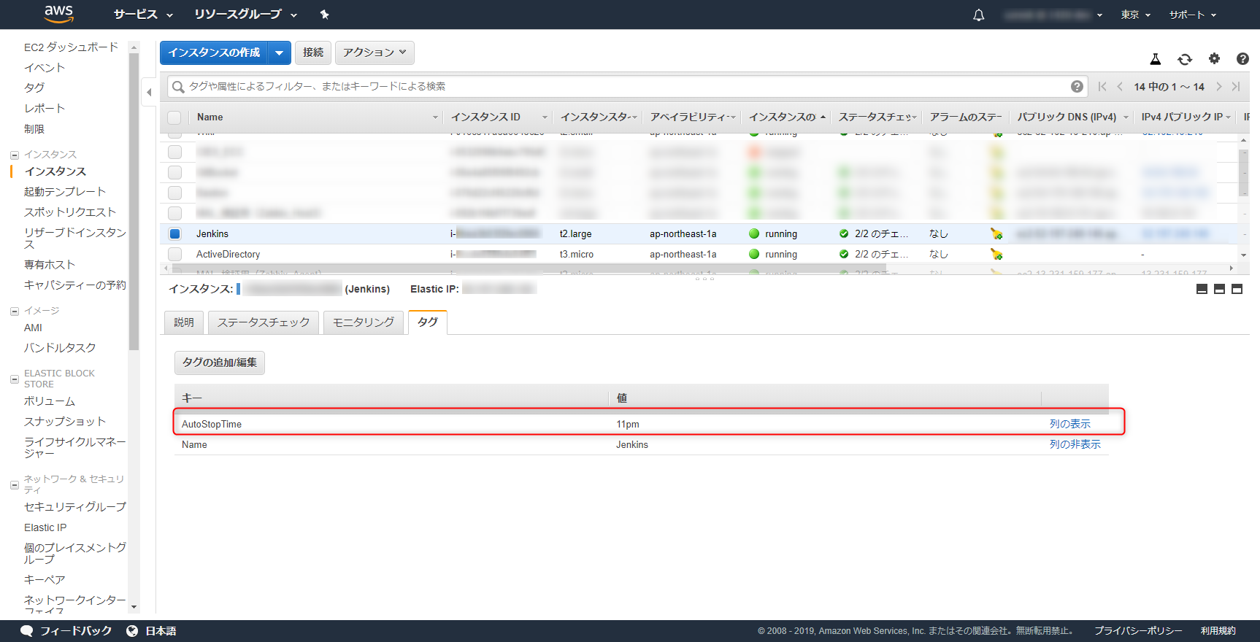This screenshot has width=1260, height=642.
Task: Open the experiments flask icon
Action: [x=1156, y=59]
